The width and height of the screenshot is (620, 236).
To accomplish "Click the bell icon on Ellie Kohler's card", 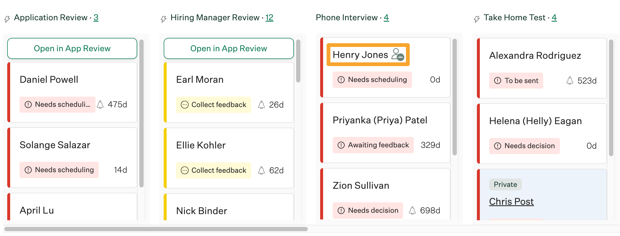I will pyautogui.click(x=261, y=170).
